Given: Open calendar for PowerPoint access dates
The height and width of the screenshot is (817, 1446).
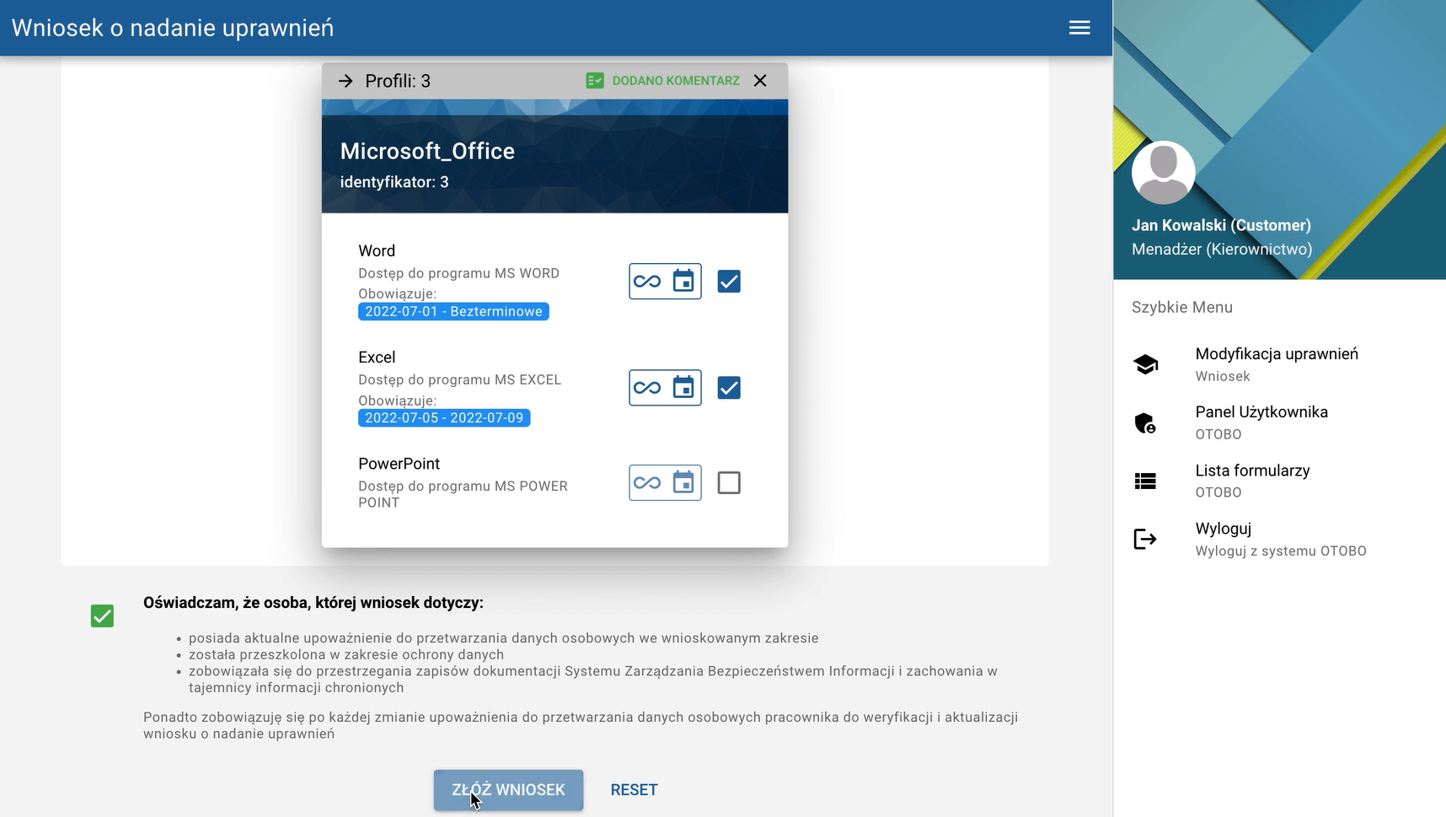Looking at the screenshot, I should [x=683, y=483].
